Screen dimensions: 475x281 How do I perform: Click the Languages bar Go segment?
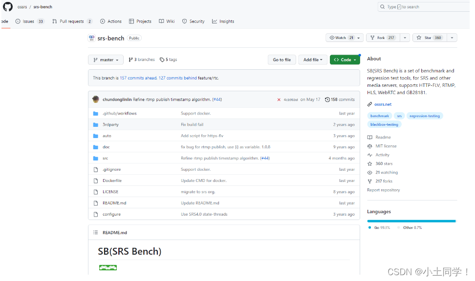pos(411,221)
